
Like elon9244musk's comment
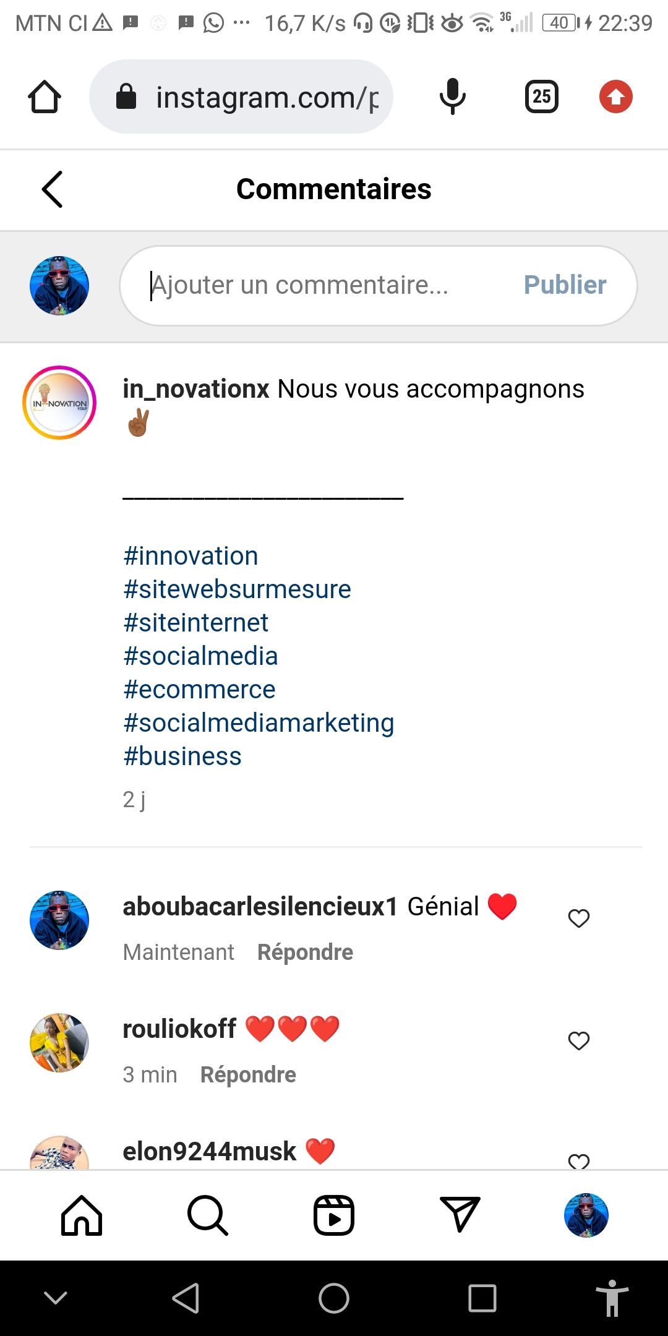[579, 1162]
